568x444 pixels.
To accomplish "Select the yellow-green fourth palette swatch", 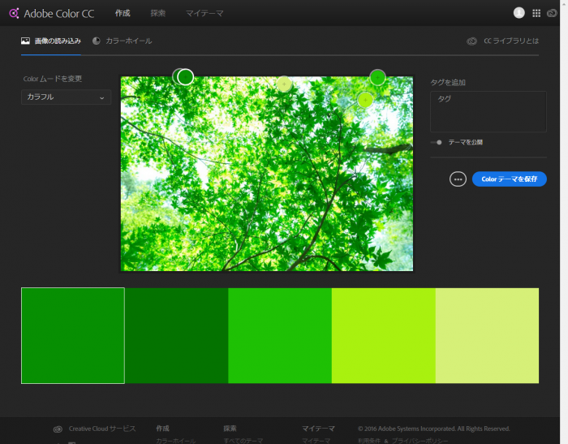I will (x=384, y=335).
